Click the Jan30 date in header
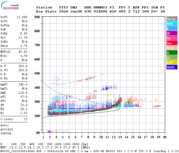 [76, 11]
